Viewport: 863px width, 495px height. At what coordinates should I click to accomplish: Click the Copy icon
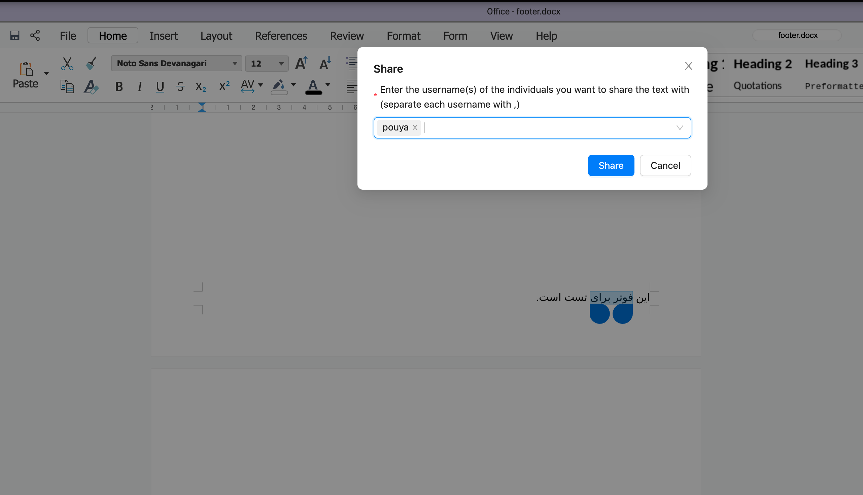(x=67, y=86)
